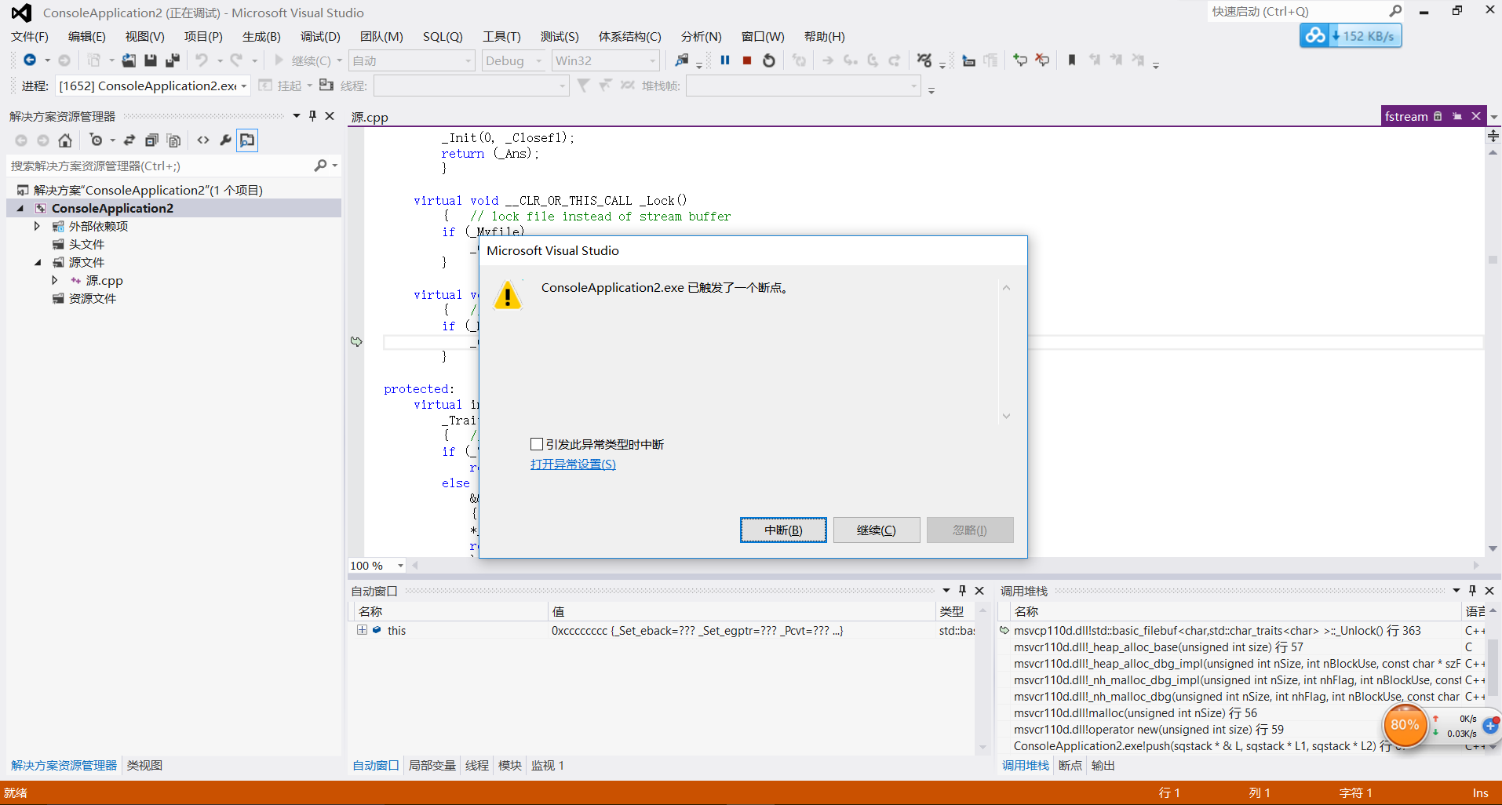
Task: Select the malloc call stack frame
Action: point(1135,713)
